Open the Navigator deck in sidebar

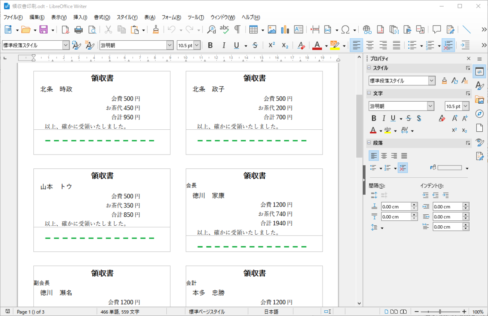tap(480, 113)
